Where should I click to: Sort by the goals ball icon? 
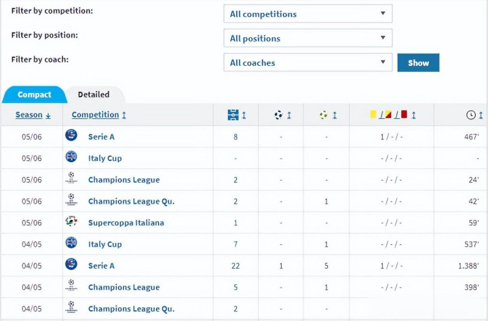[278, 115]
